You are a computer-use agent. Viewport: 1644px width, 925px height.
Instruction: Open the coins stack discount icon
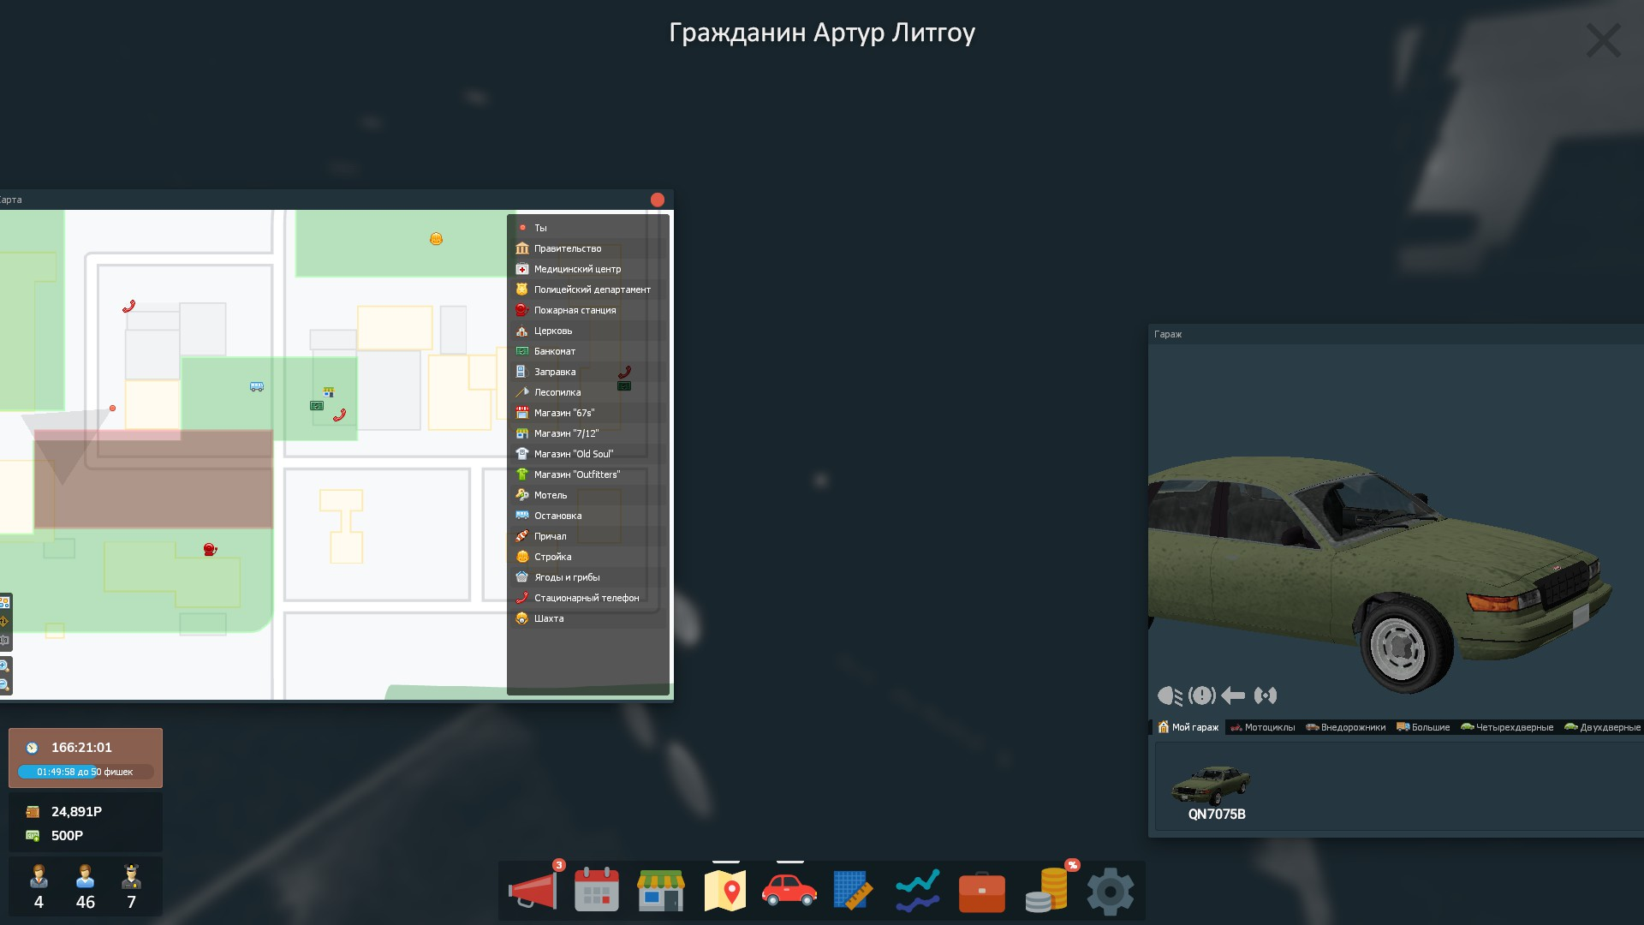pos(1046,891)
